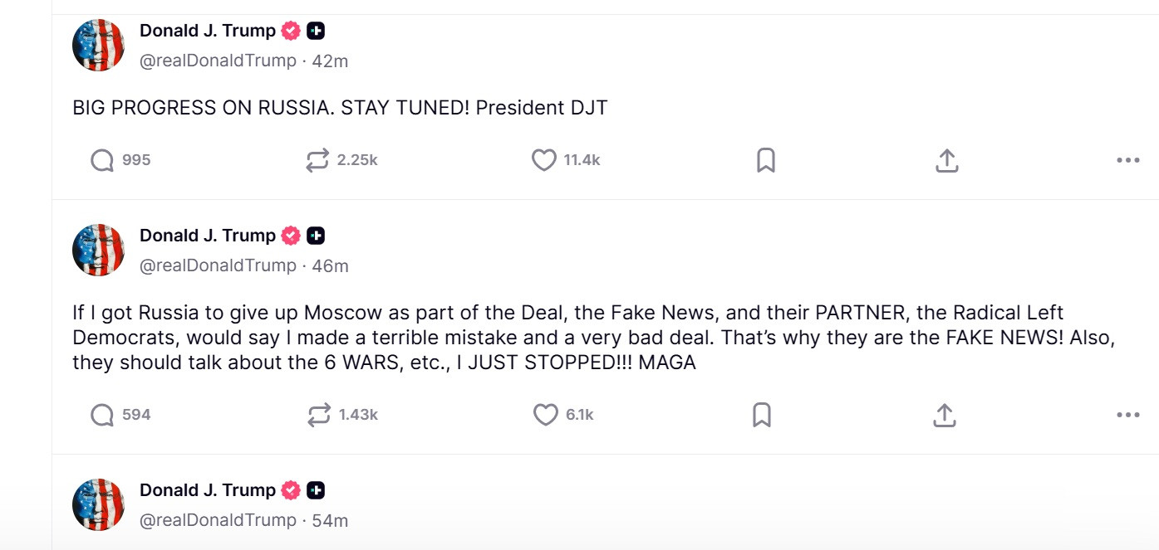Reply to the Fake News post
The height and width of the screenshot is (550, 1159).
coord(102,415)
